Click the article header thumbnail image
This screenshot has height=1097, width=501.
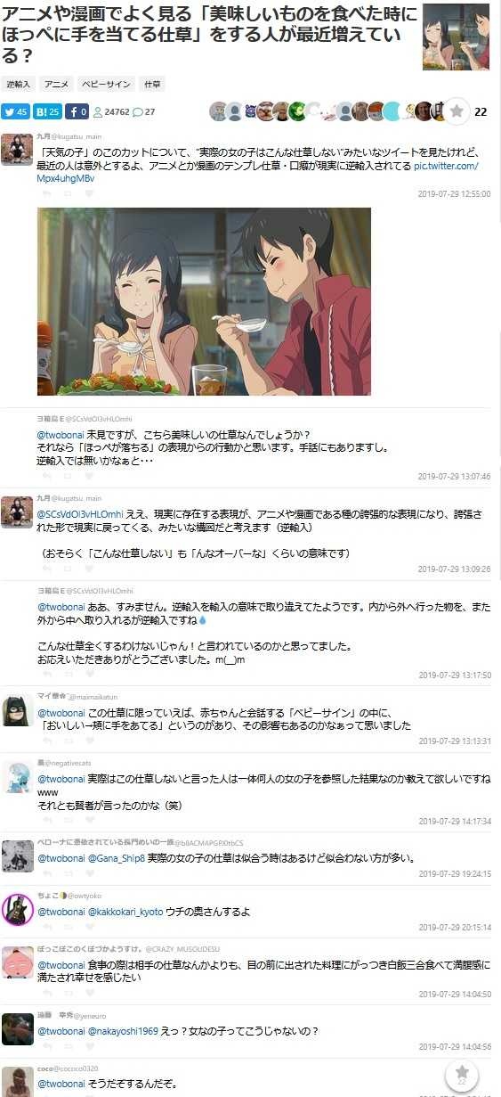456,37
